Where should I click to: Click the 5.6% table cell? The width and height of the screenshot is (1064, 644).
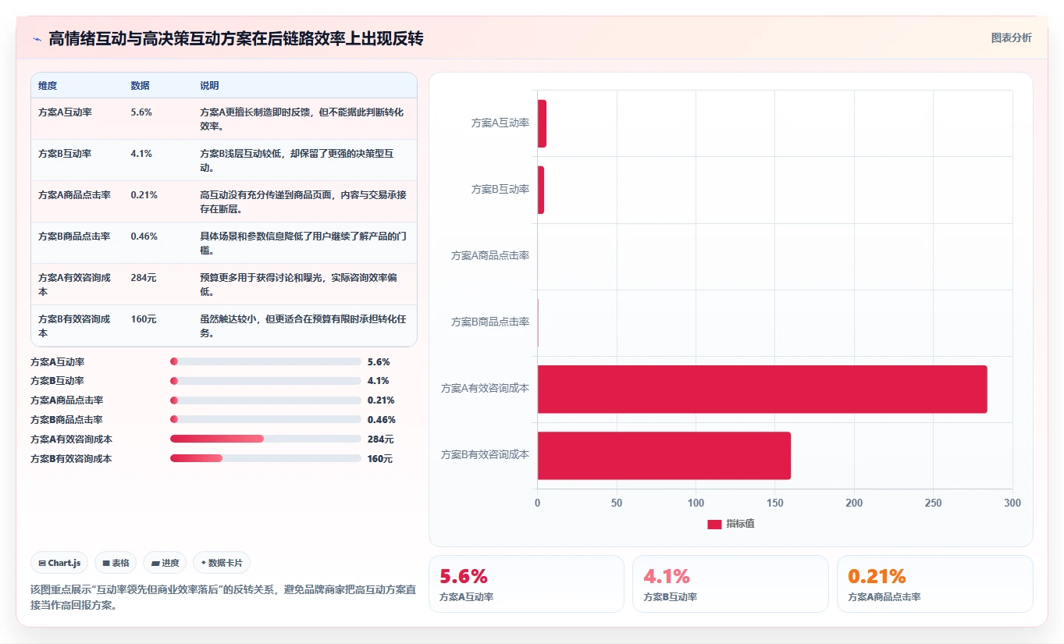tap(141, 112)
